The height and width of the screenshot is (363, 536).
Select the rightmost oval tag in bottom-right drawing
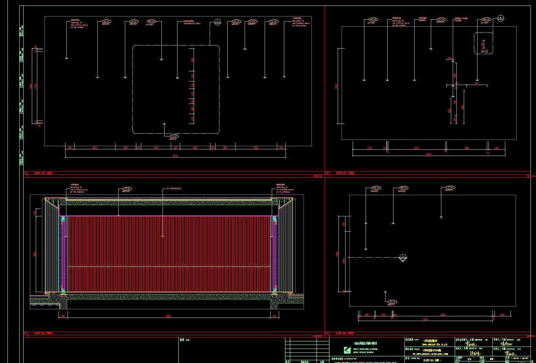tap(450, 188)
